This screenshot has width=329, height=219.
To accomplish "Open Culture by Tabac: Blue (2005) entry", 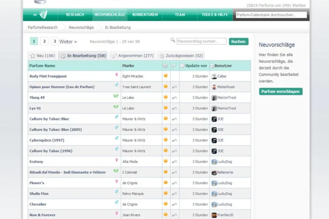I will point(56,130).
